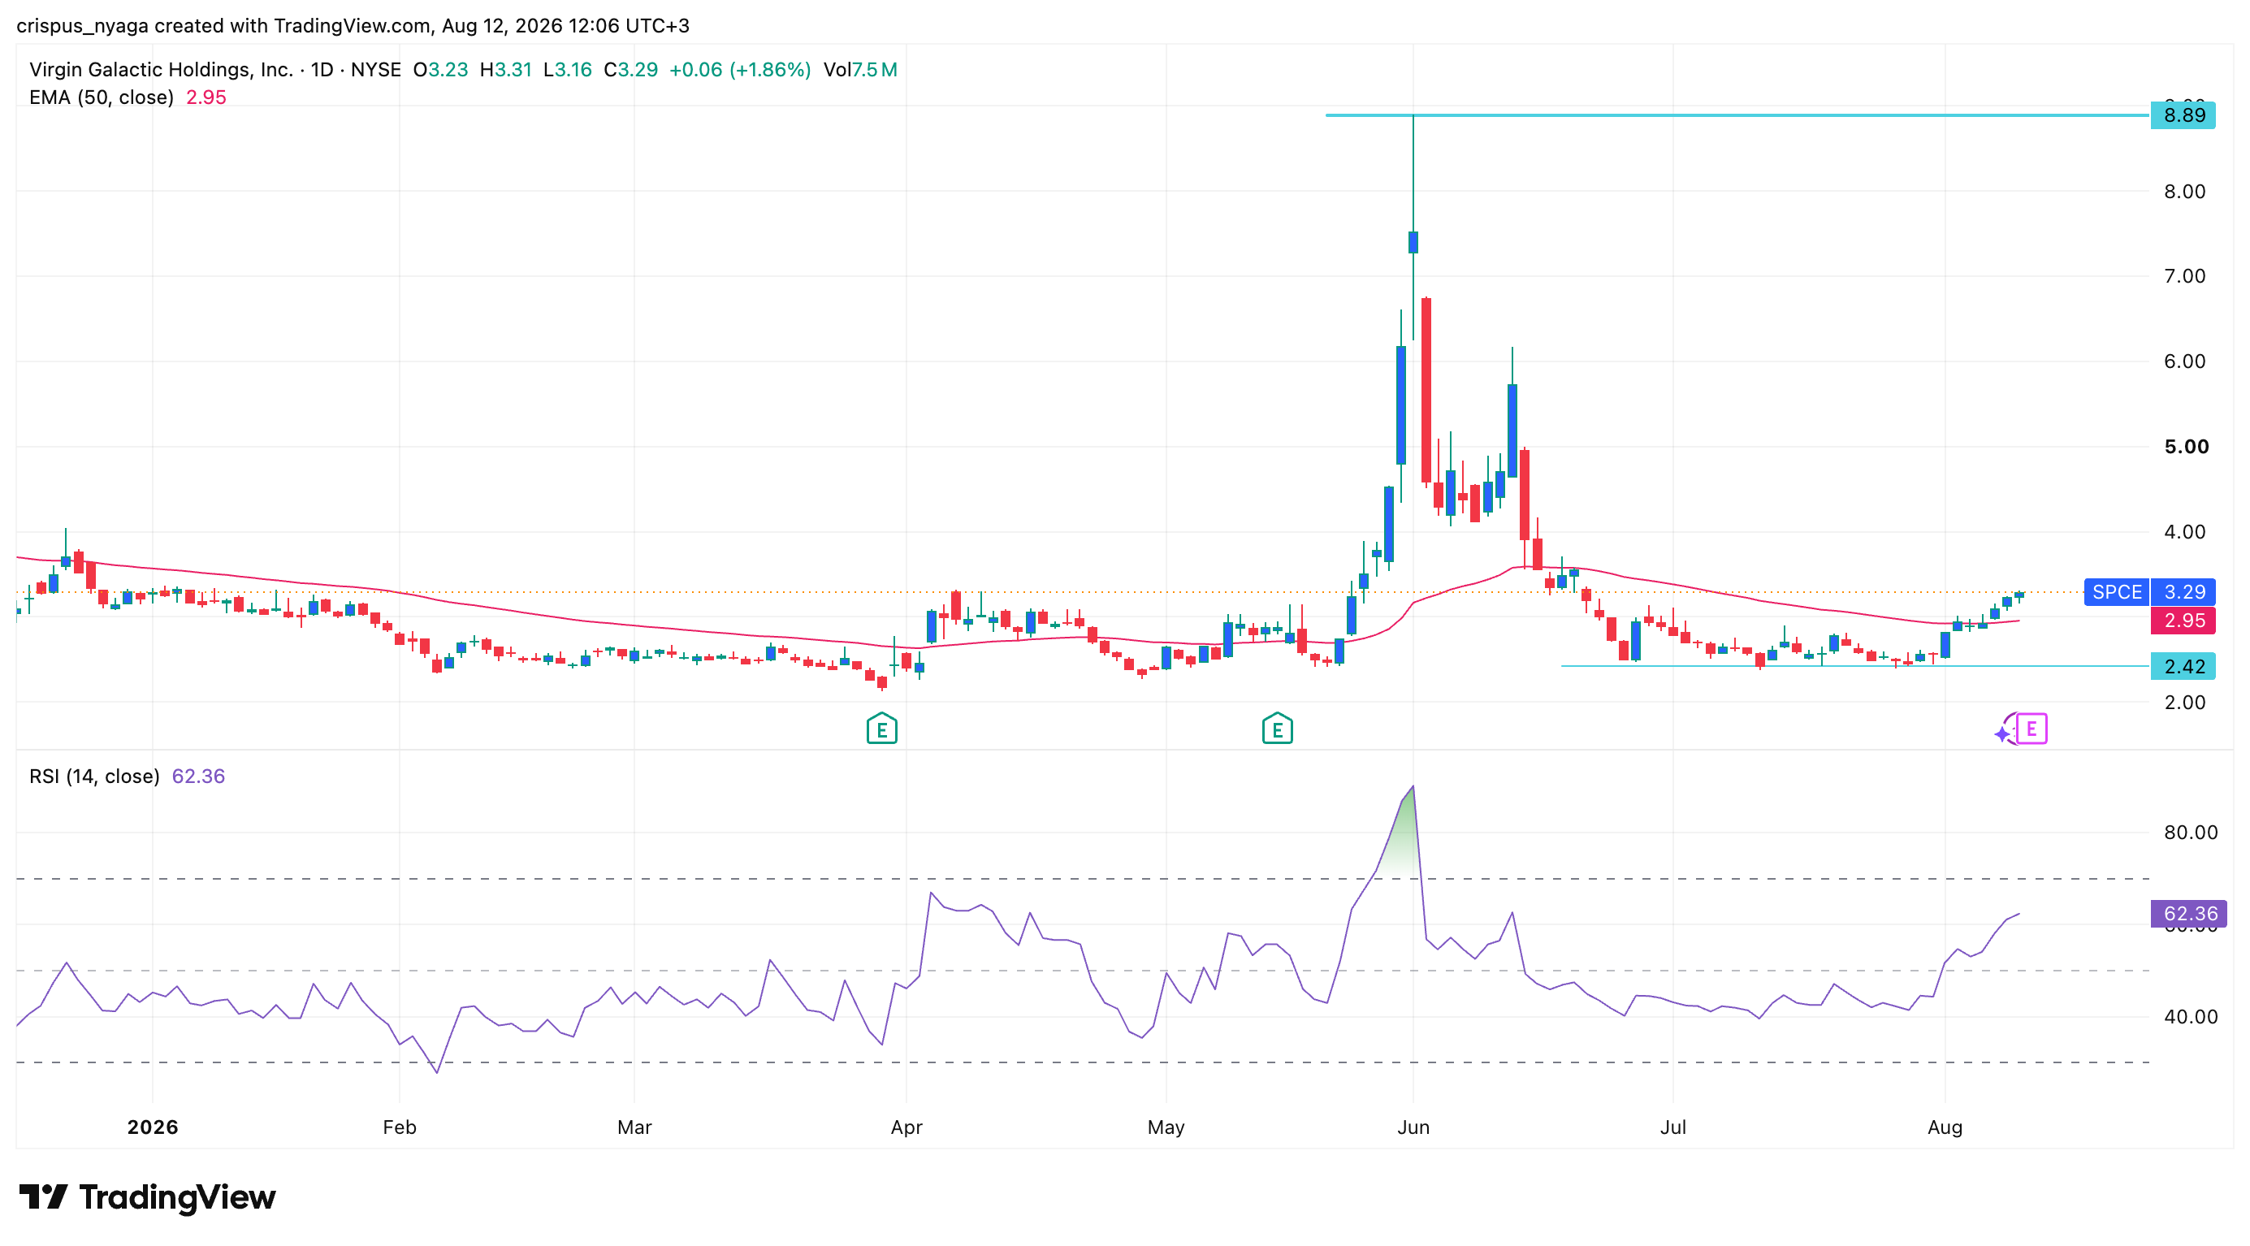The image size is (2250, 1246).
Task: Click the Feb label on time axis
Action: click(x=399, y=1127)
